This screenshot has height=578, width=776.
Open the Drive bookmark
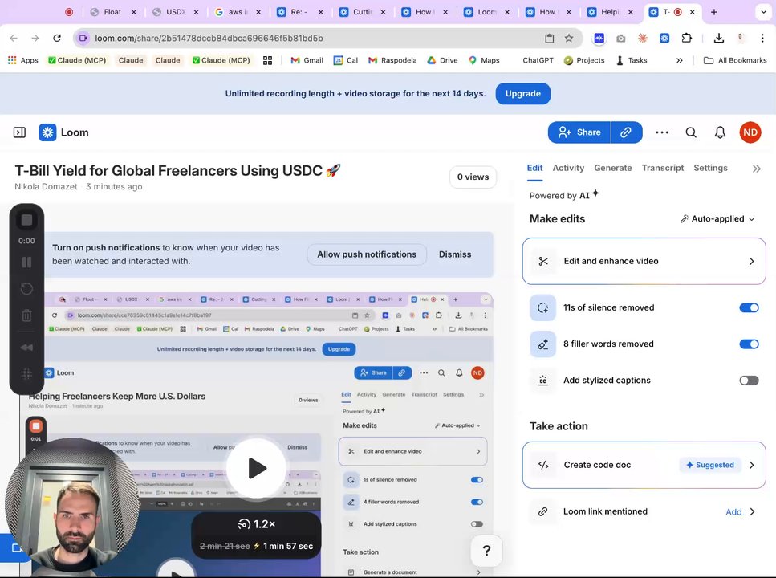click(442, 60)
